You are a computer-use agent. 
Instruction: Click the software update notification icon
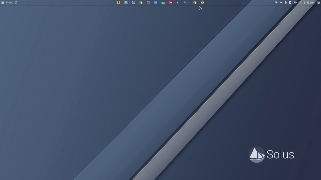click(x=118, y=2)
